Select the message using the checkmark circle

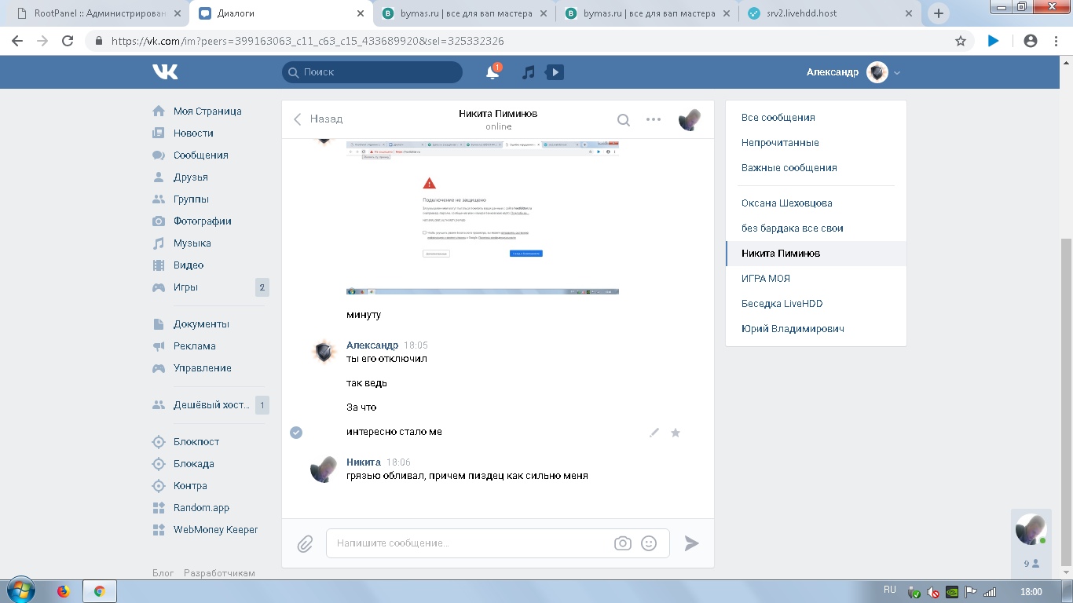click(x=296, y=433)
